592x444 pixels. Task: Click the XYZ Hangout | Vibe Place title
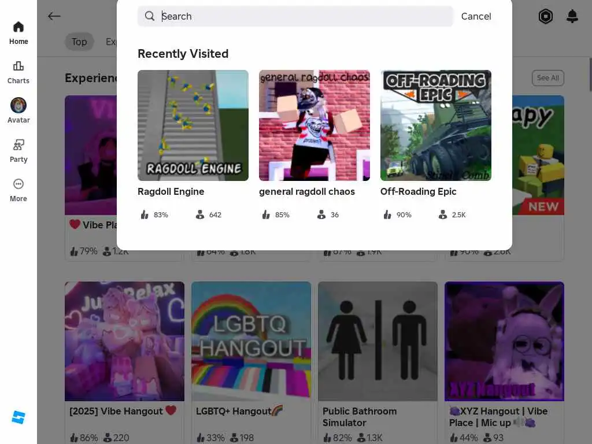(498, 417)
